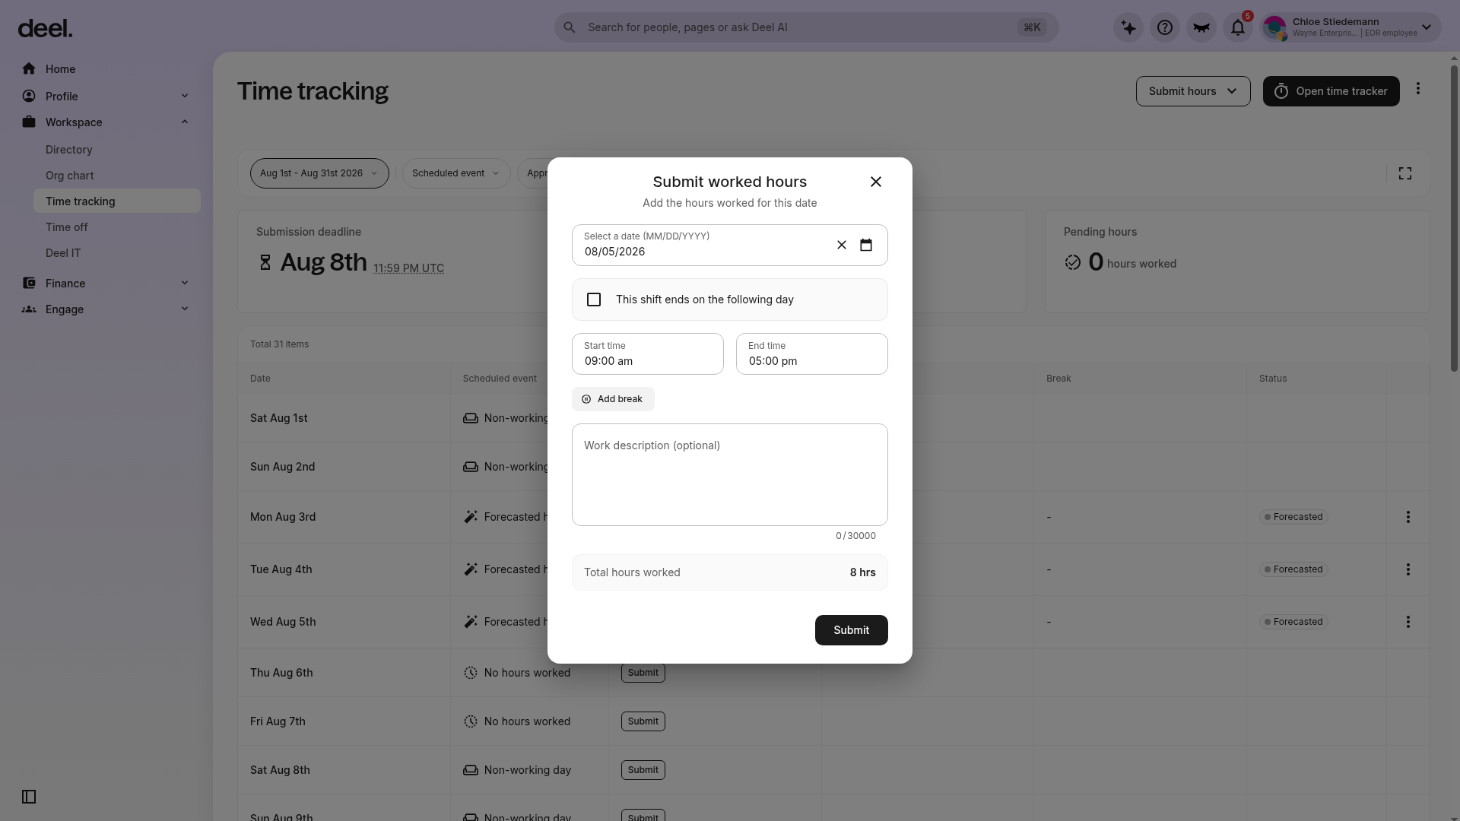The width and height of the screenshot is (1460, 821).
Task: Click the Deel AI sparkle icon
Action: click(1128, 27)
